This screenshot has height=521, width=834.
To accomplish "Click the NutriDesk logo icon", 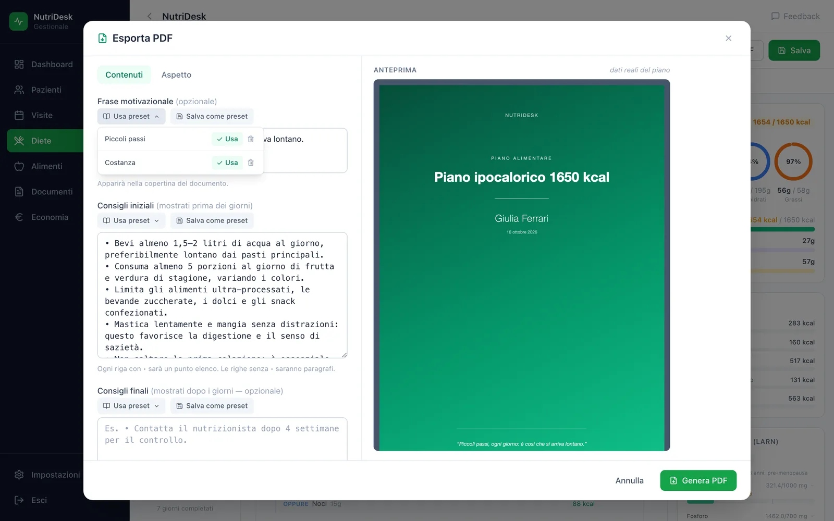I will point(19,21).
